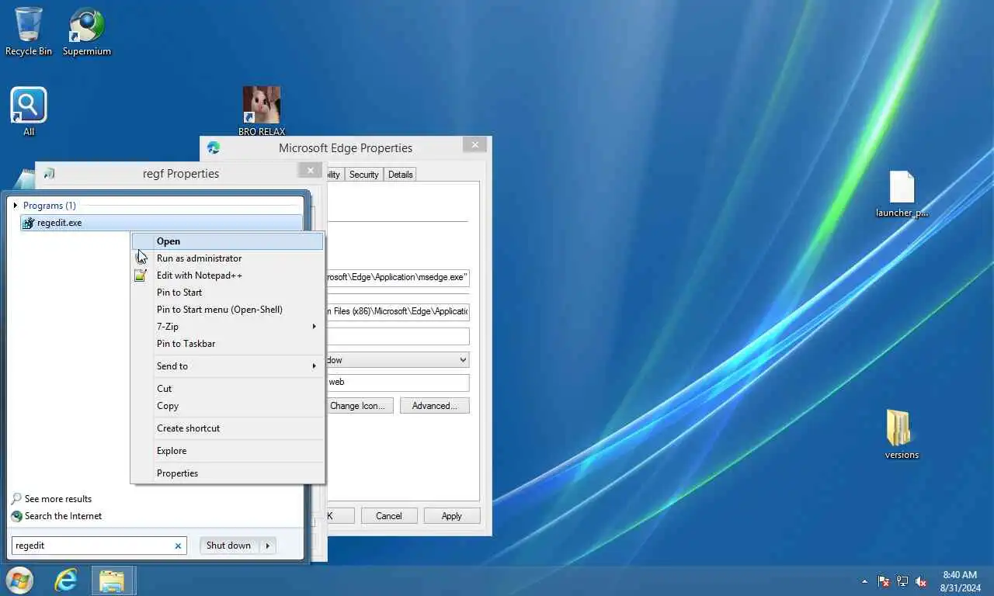Close the regf Properties window

click(x=310, y=171)
